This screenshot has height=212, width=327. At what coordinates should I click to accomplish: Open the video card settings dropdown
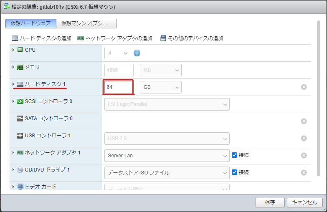tap(167, 187)
